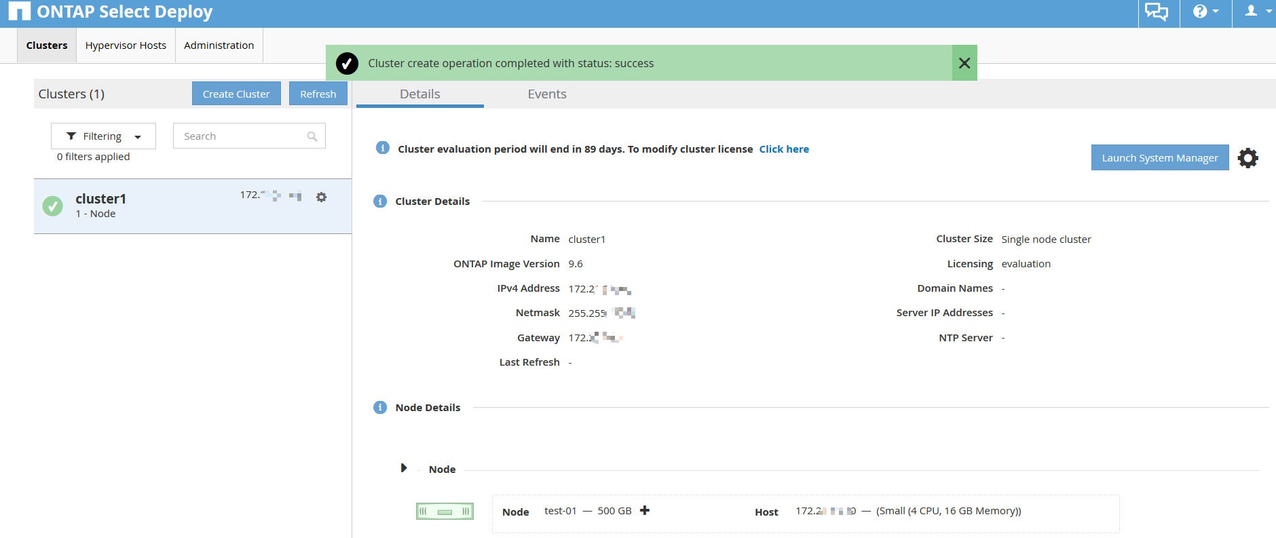Click the NetApp logo in header
Image resolution: width=1276 pixels, height=538 pixels.
pos(20,12)
